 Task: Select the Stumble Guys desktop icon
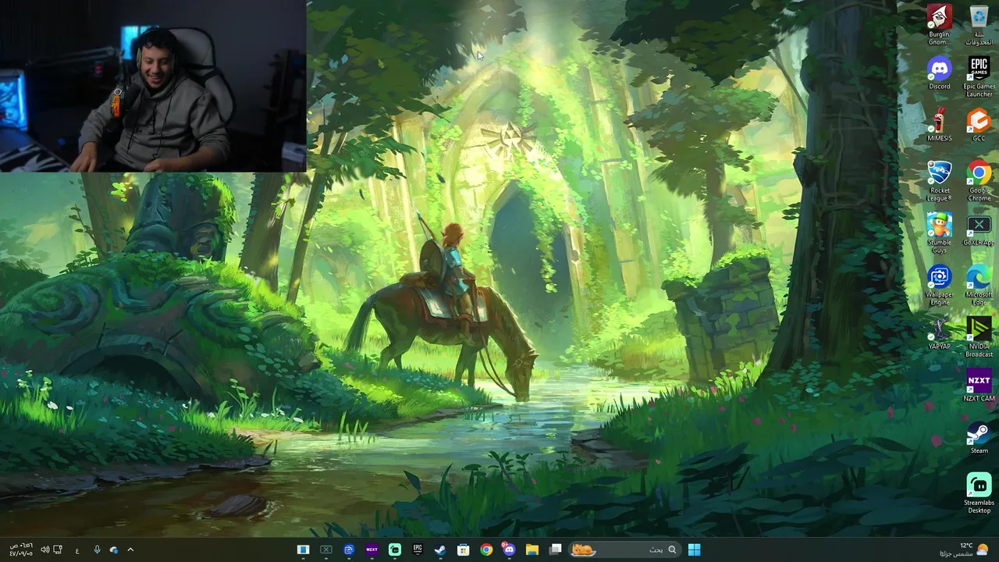click(x=939, y=233)
